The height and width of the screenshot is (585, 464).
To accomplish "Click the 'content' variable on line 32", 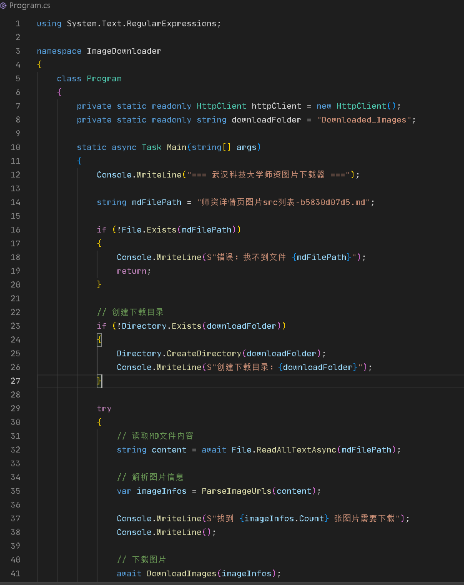I will coord(169,449).
